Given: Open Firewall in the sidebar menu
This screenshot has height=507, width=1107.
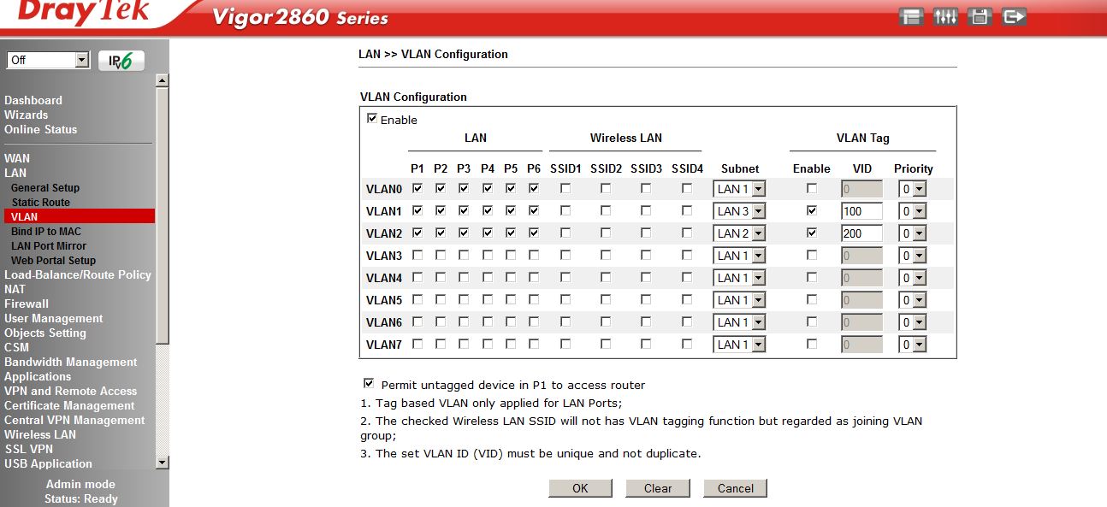Looking at the screenshot, I should 27,304.
